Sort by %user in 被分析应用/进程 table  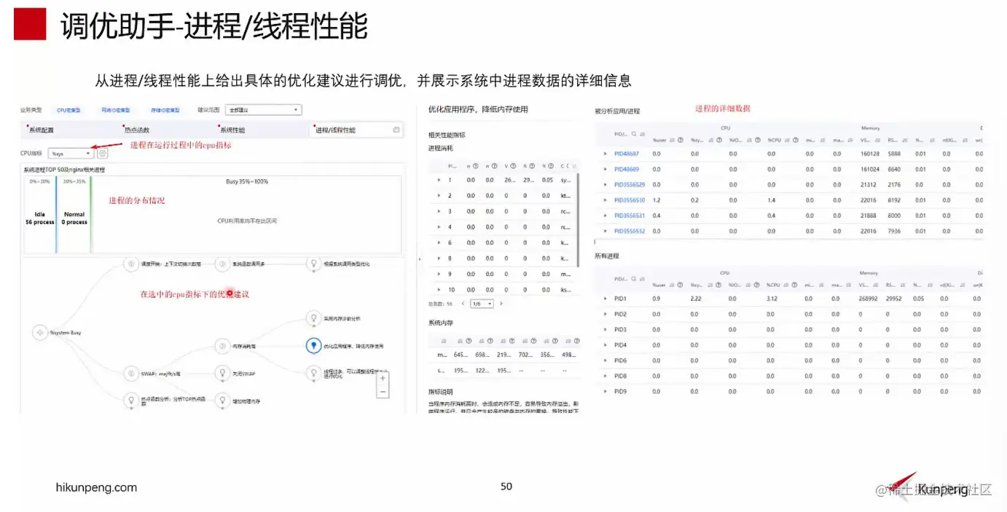[x=673, y=140]
